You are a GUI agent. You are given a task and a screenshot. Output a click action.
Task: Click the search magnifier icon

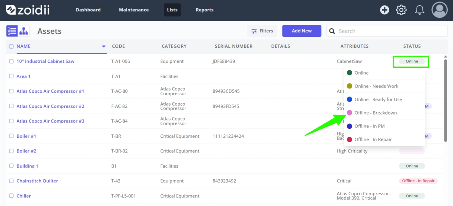pos(332,31)
